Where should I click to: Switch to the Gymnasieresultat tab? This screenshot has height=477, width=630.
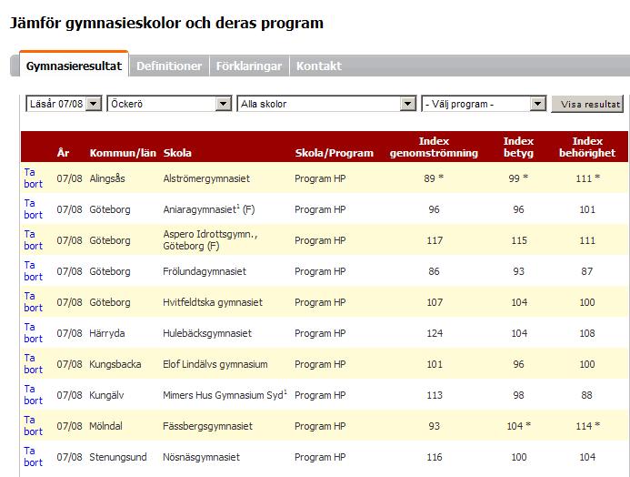pyautogui.click(x=74, y=66)
